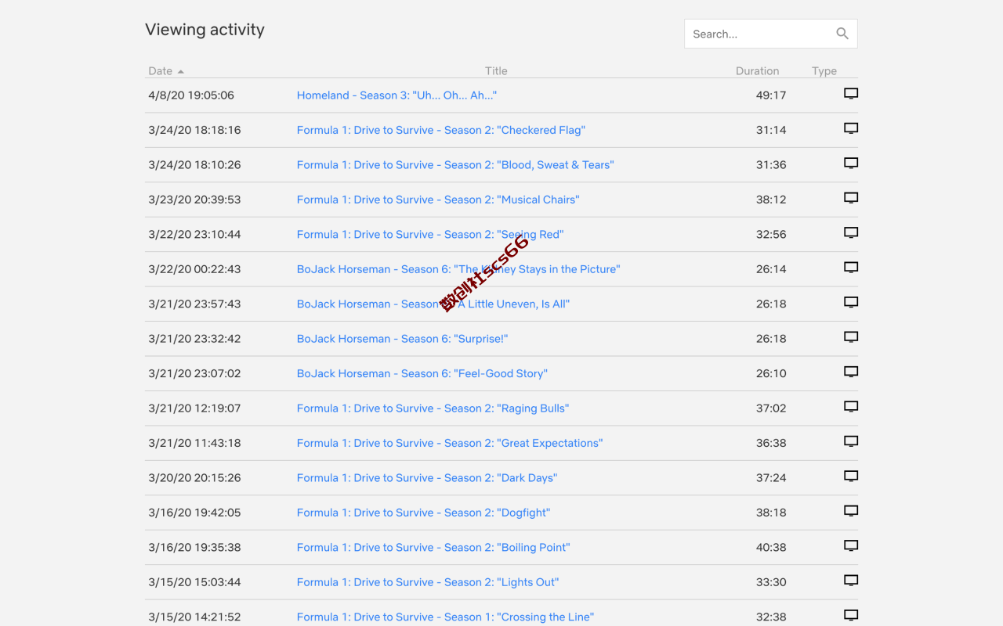
Task: Select date 3/24/20 18:18:16
Action: [194, 130]
